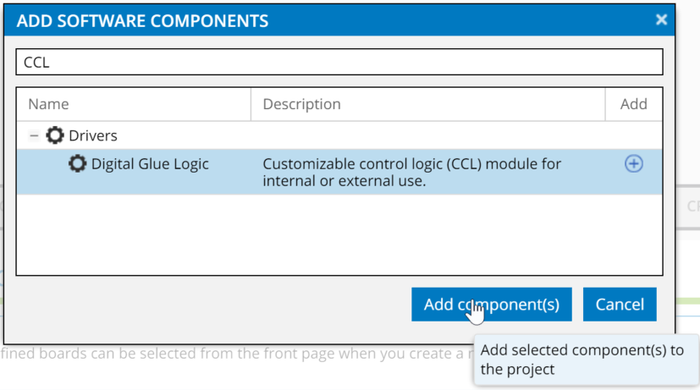Cancel adding software components
The height and width of the screenshot is (390, 700).
pos(620,305)
